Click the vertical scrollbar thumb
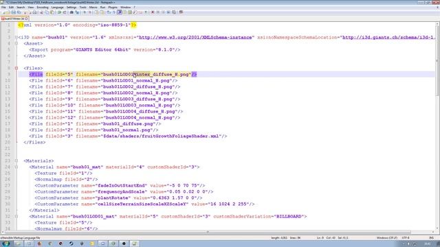The image size is (440, 247). [437, 60]
